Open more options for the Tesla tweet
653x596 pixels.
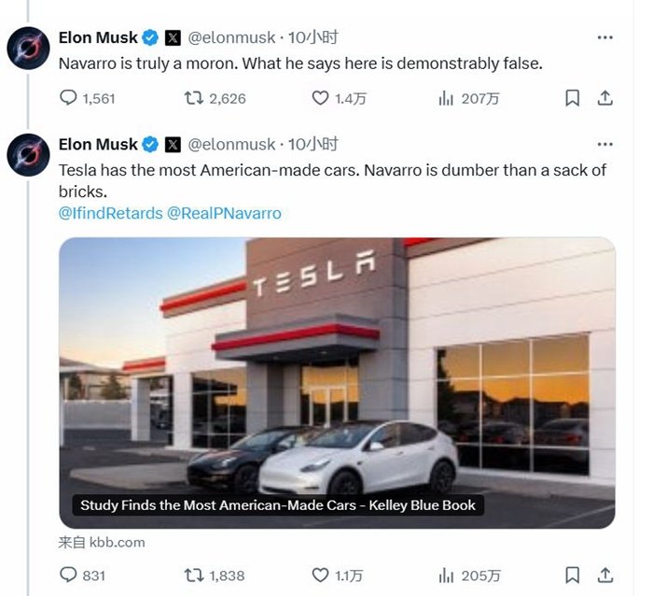[604, 144]
